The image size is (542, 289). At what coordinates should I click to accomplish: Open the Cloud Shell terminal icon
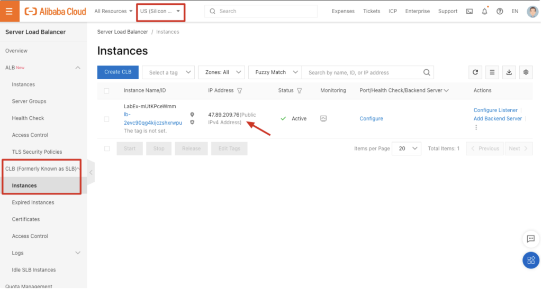(469, 12)
